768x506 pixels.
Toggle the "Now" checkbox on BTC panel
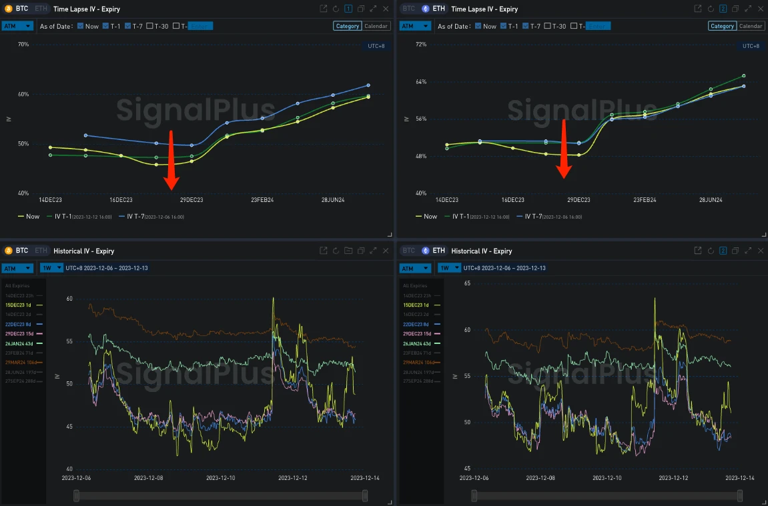(81, 25)
